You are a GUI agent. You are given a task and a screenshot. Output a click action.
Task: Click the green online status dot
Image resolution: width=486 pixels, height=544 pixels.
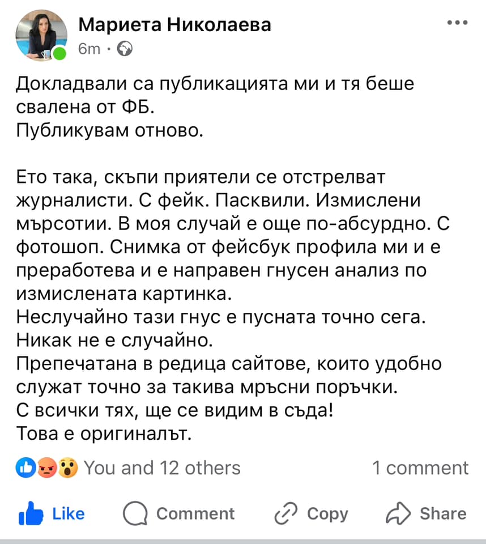click(59, 53)
